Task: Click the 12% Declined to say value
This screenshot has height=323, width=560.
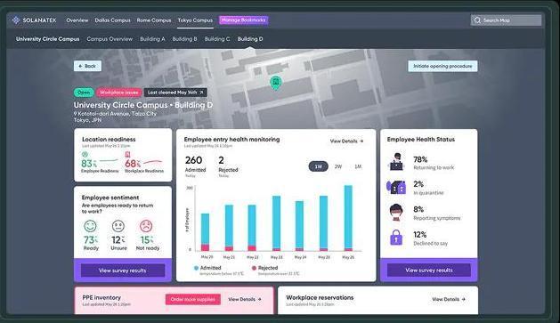Action: [x=419, y=235]
